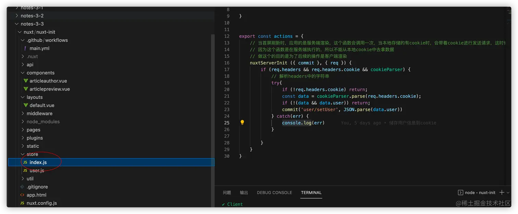Screen dimensions: 518x214
Task: Open main.yml in the explorer
Action: click(39, 48)
